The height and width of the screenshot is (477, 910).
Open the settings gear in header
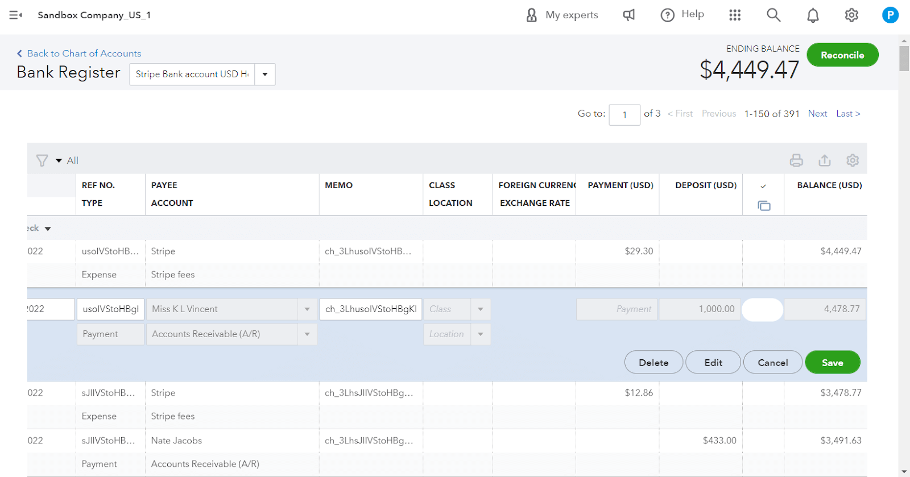pos(851,15)
